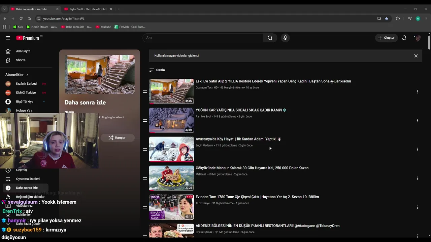
Task: Open Chrome three-dot menu
Action: tap(426, 18)
